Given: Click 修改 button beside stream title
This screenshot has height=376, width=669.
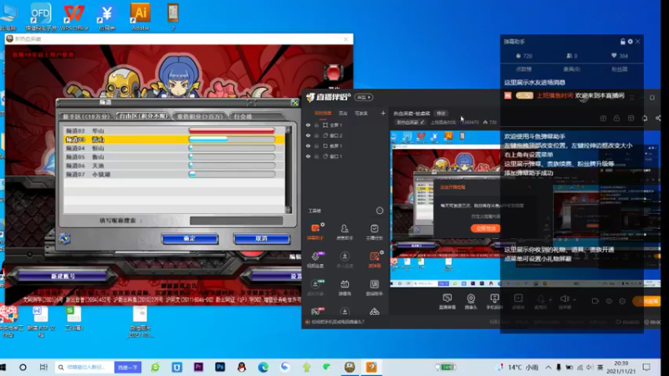Looking at the screenshot, I should (x=441, y=114).
